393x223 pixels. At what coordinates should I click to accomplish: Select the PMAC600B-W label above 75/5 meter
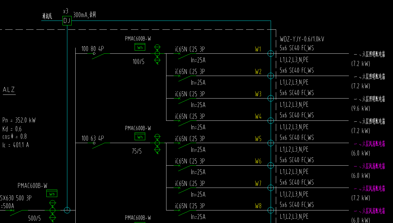[x=138, y=128]
